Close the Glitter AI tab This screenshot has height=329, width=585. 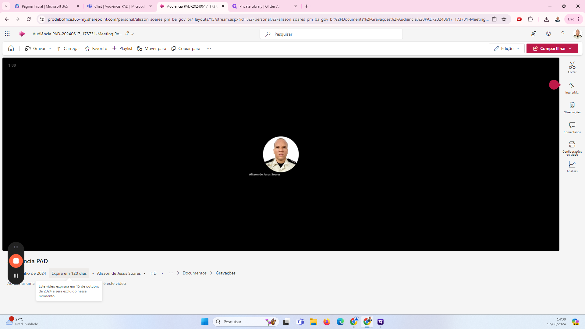coord(295,6)
